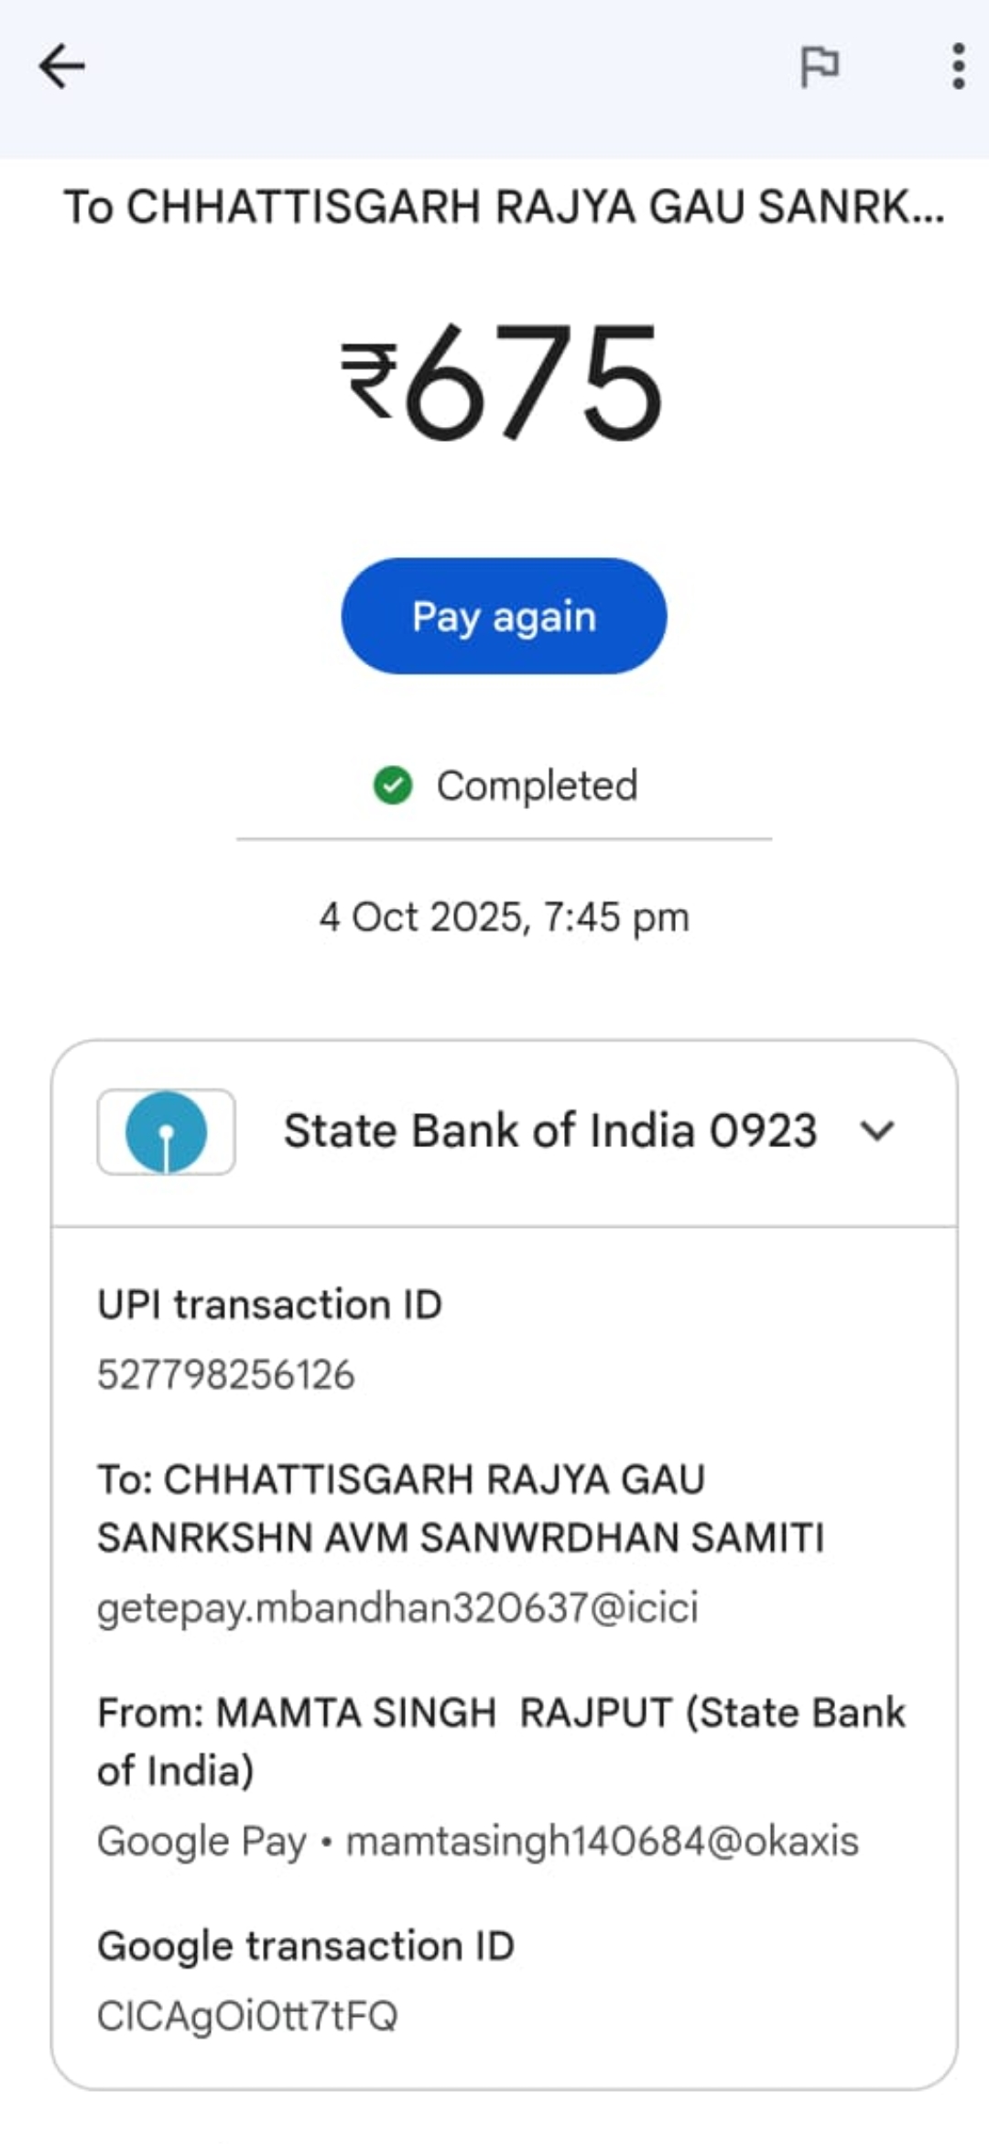
Task: Tap the UPI transaction ID label
Action: (270, 1305)
